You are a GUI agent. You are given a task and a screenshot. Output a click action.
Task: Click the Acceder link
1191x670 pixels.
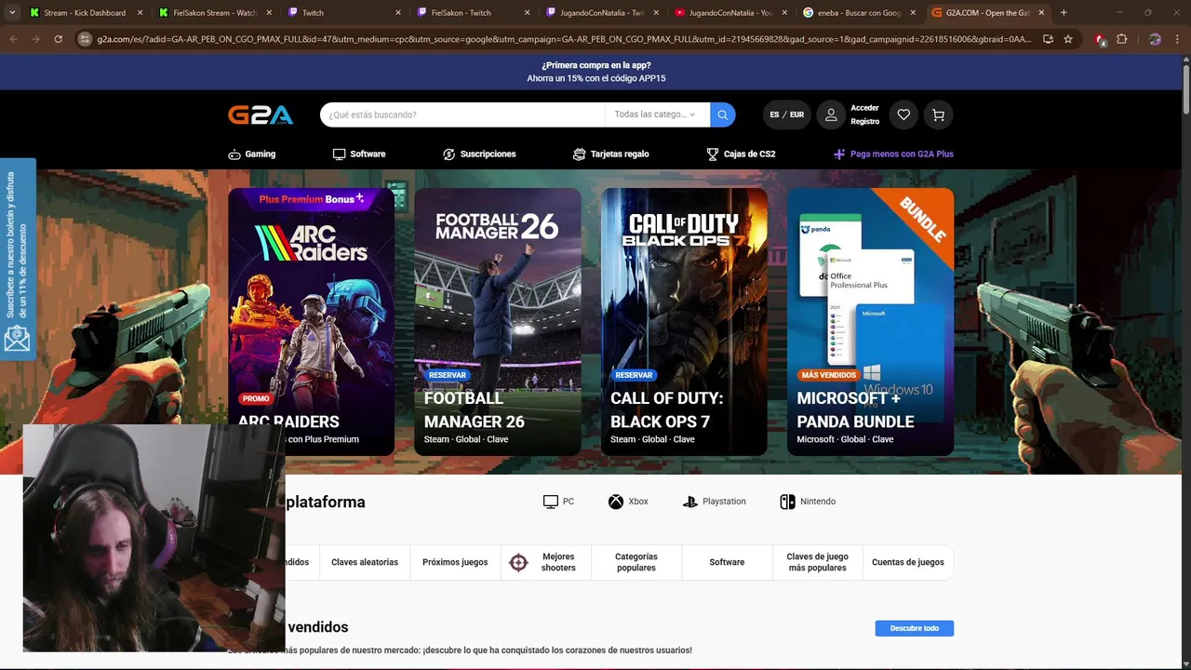pyautogui.click(x=864, y=108)
